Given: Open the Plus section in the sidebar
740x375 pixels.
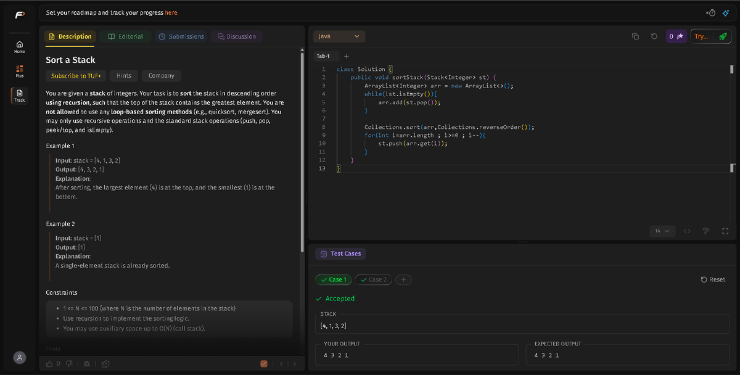Looking at the screenshot, I should click(20, 70).
